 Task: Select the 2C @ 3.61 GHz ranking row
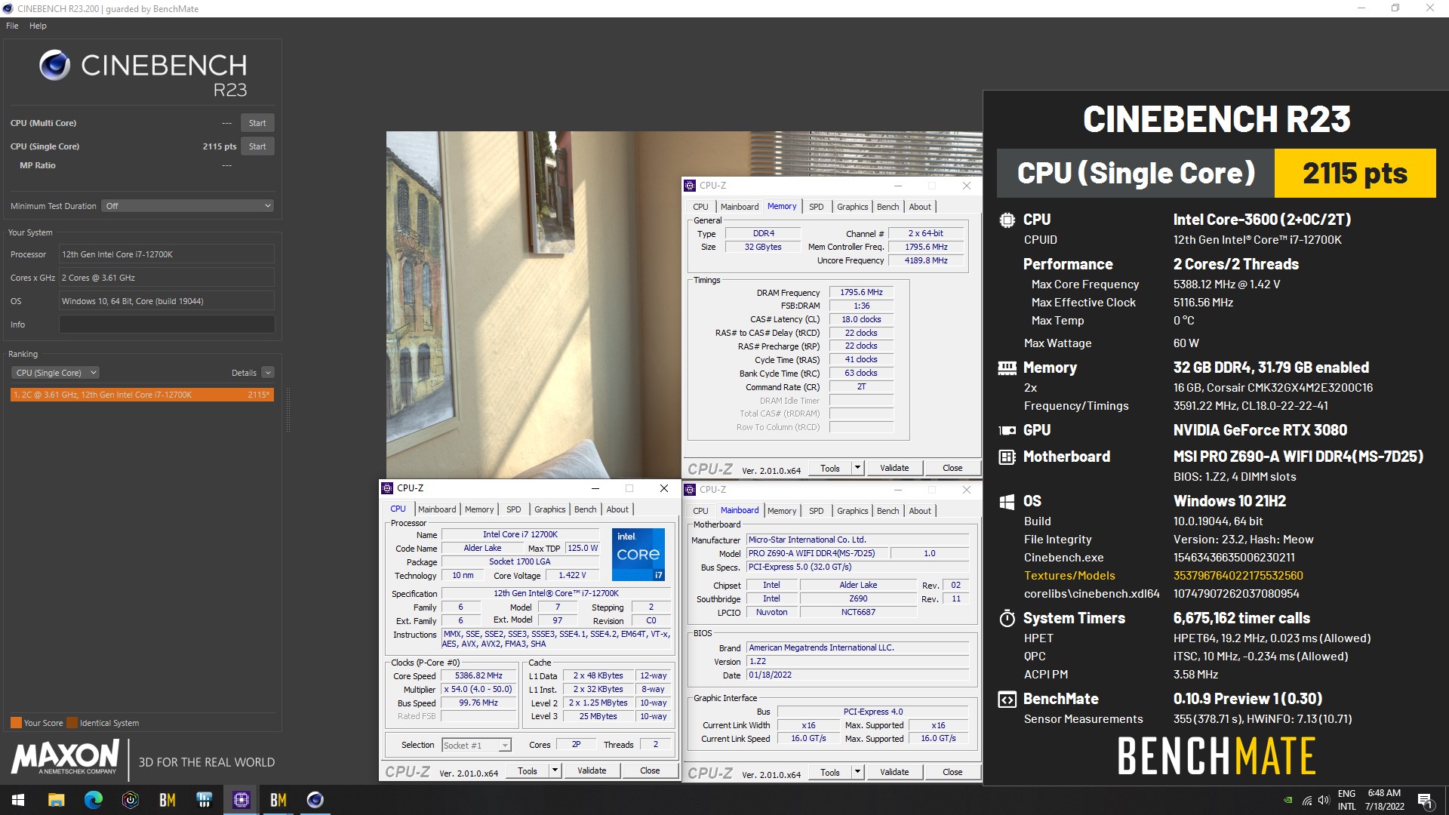(x=142, y=395)
